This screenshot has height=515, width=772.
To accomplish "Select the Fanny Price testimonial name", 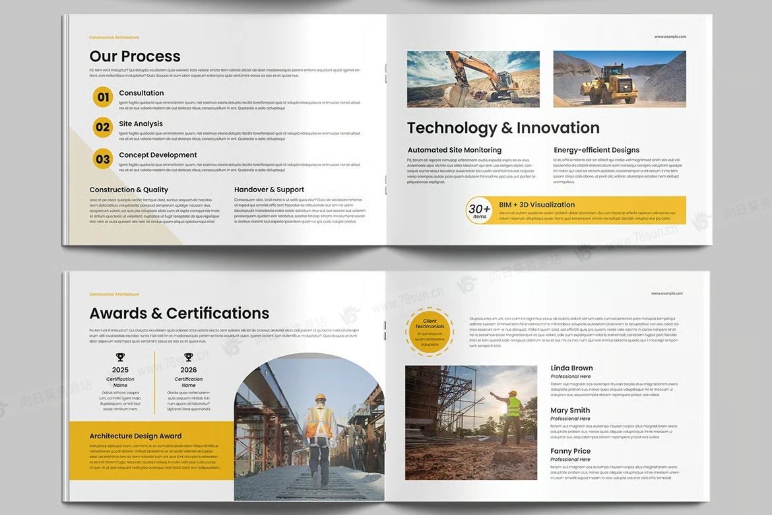I will 570,452.
